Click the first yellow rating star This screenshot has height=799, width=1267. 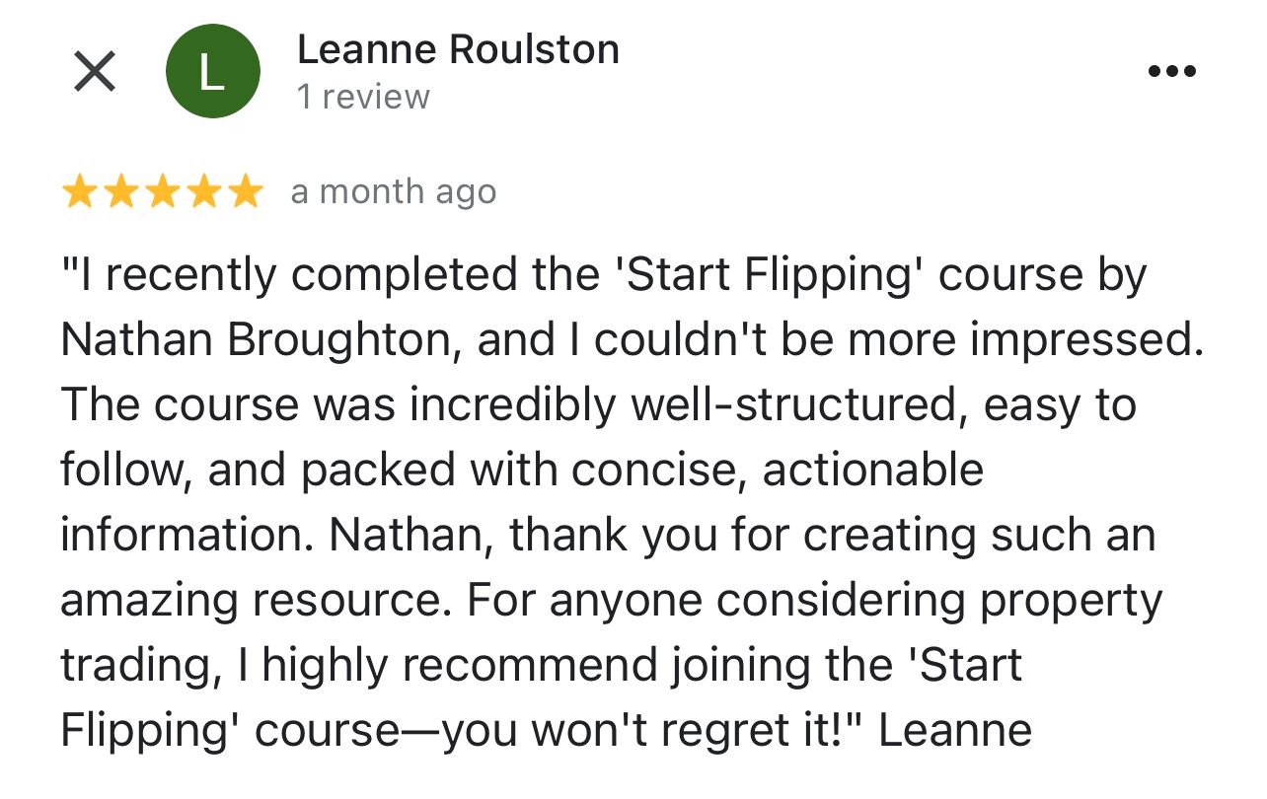[78, 192]
